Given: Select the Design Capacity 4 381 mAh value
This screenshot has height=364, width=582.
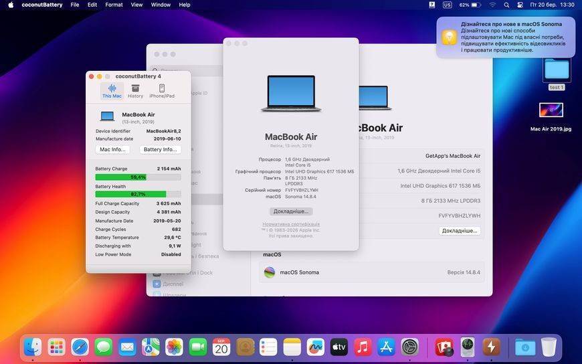Looking at the screenshot, I should [x=169, y=212].
